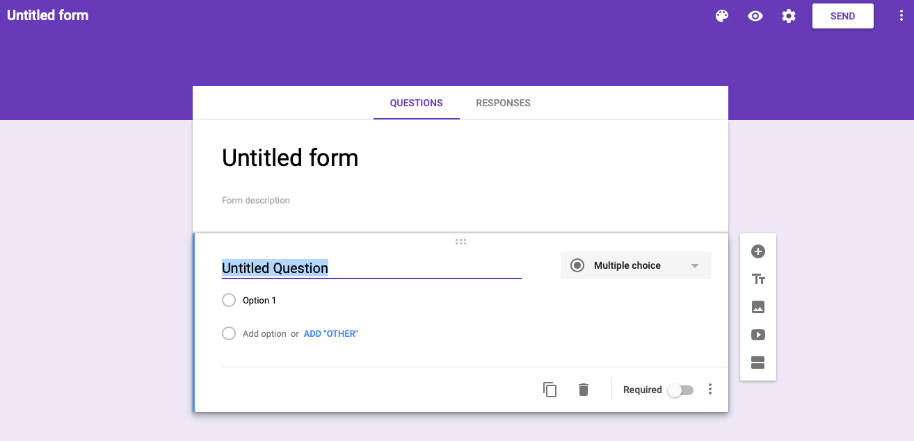The height and width of the screenshot is (441, 914).
Task: Duplicate the Untitled Question
Action: coord(550,390)
